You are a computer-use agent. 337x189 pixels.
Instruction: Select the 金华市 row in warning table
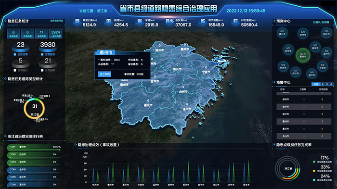click(304, 107)
